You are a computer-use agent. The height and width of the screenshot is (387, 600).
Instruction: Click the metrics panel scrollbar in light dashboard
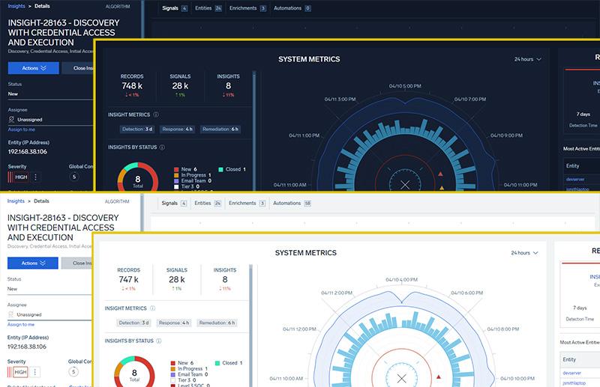pos(251,325)
